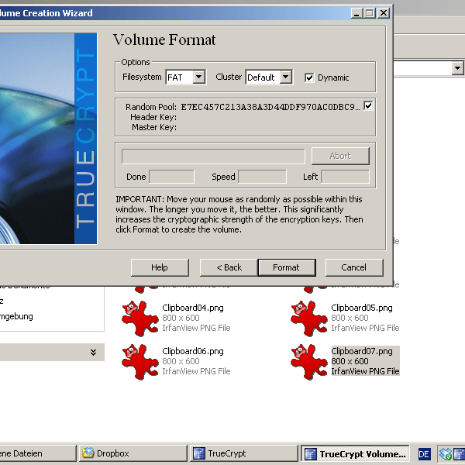Open the Dropbox taskbar button
This screenshot has height=465, width=465.
tap(133, 453)
